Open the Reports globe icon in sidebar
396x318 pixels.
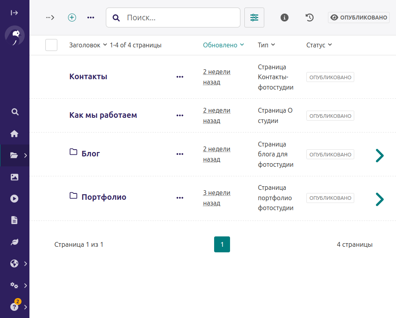tap(14, 263)
